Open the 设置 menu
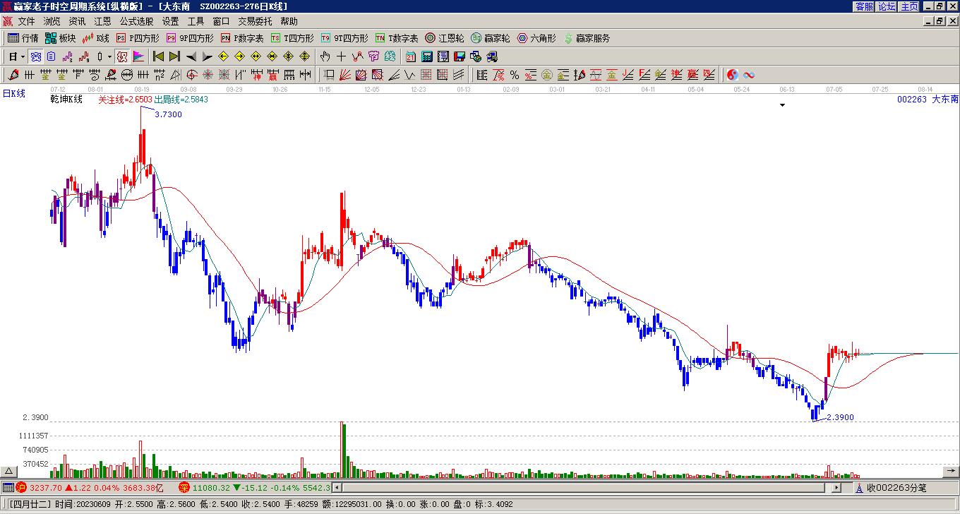Image resolution: width=960 pixels, height=514 pixels. 170,21
